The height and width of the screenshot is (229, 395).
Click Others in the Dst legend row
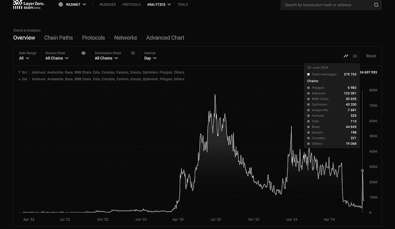pyautogui.click(x=179, y=79)
